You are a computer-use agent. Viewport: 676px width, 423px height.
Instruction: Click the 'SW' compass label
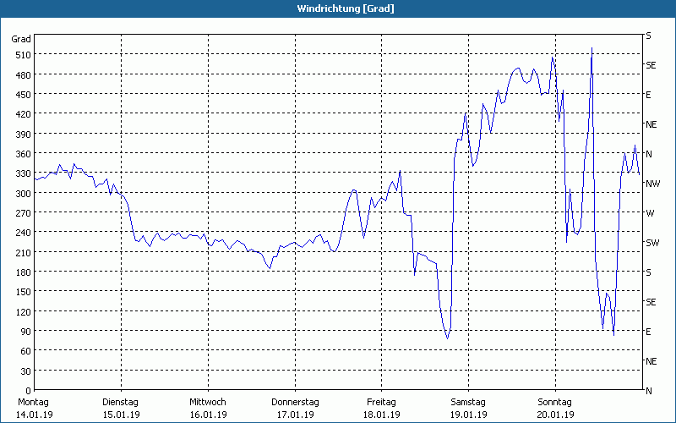tap(652, 243)
